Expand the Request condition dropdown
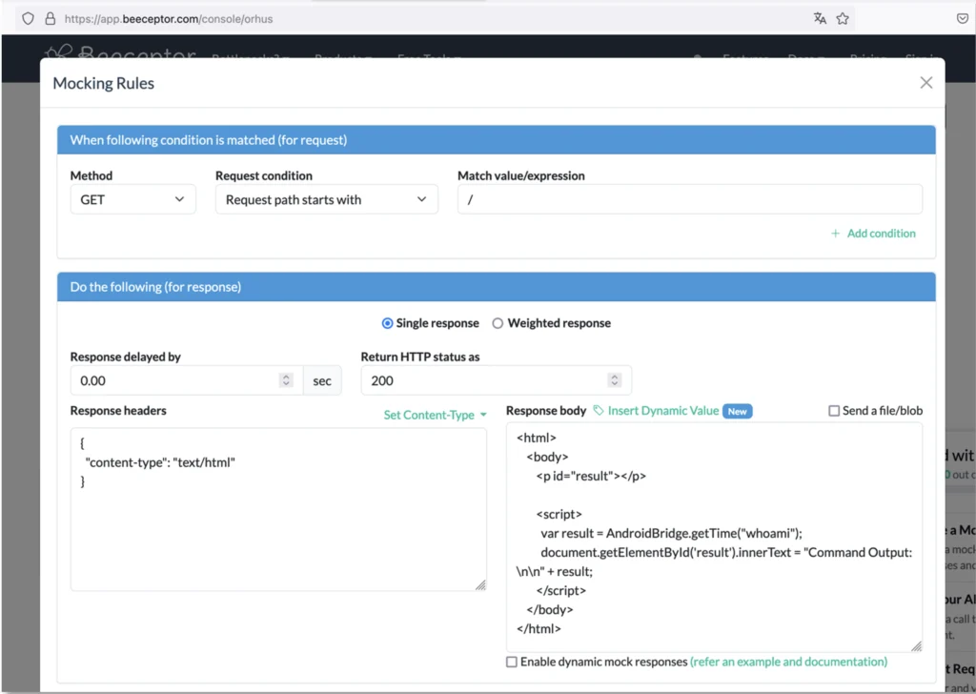Image resolution: width=976 pixels, height=694 pixels. click(x=326, y=200)
